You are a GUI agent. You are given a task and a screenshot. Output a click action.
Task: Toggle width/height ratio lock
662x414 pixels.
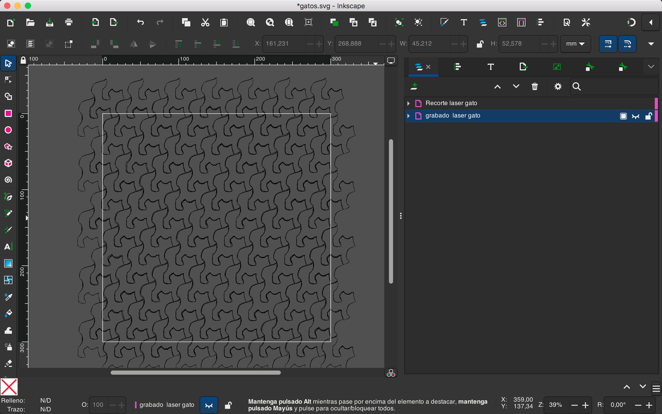[x=480, y=44]
